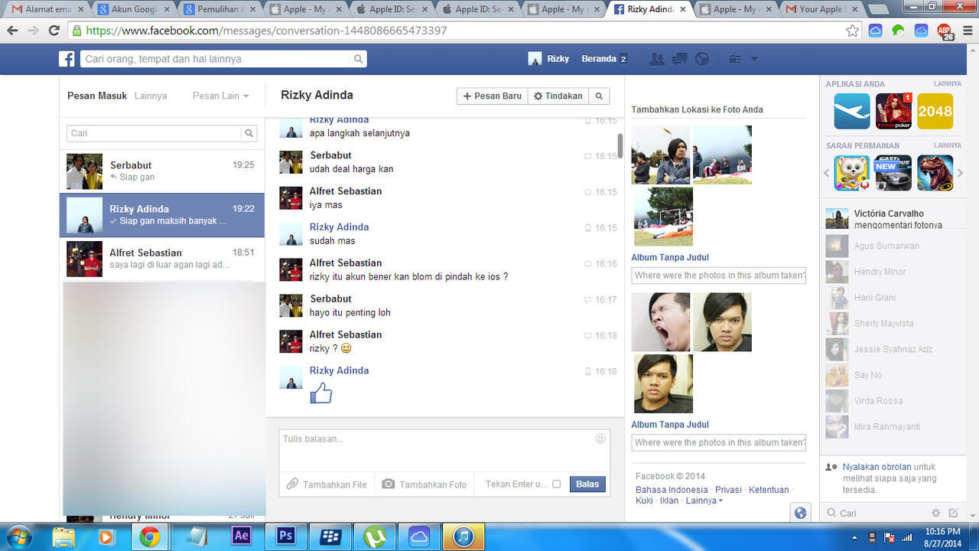Open chat settings gear icon
Viewport: 979px width, 551px height.
pos(935,513)
